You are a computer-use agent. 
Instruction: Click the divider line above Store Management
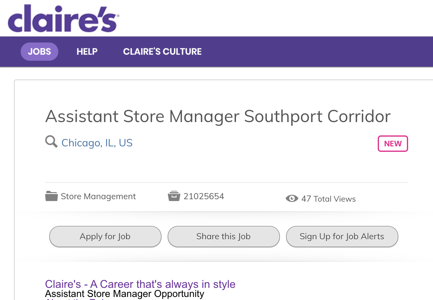click(x=226, y=182)
